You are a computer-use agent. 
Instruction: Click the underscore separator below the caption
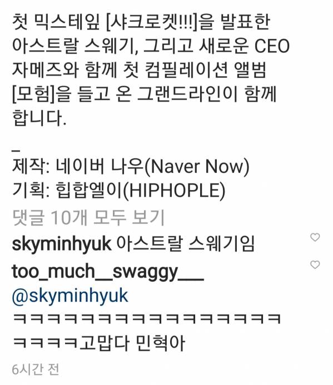[x=16, y=150]
